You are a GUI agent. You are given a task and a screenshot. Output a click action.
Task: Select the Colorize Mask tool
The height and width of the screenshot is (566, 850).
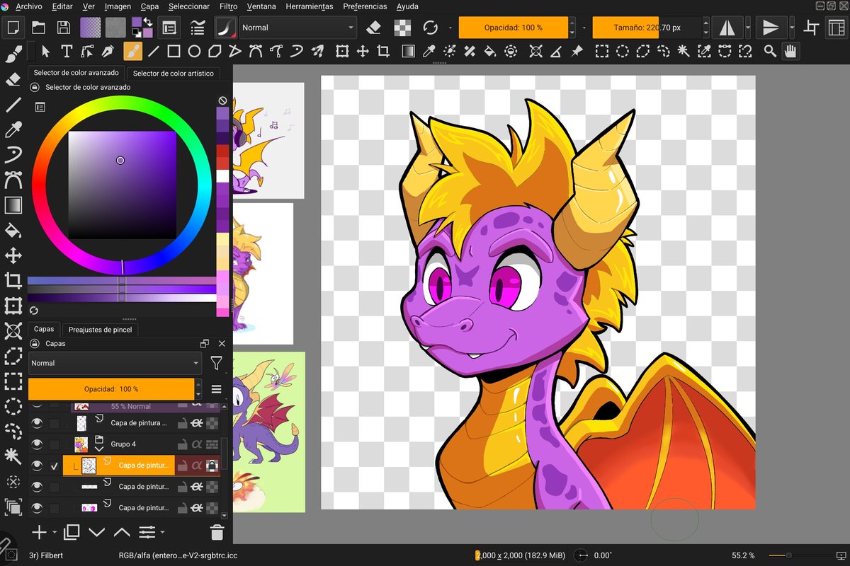pyautogui.click(x=449, y=51)
